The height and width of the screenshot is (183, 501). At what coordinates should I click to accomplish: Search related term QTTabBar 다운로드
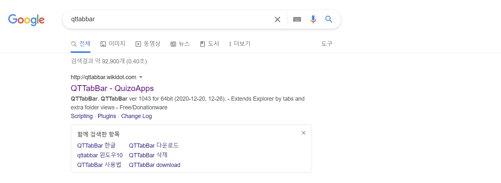pyautogui.click(x=154, y=145)
